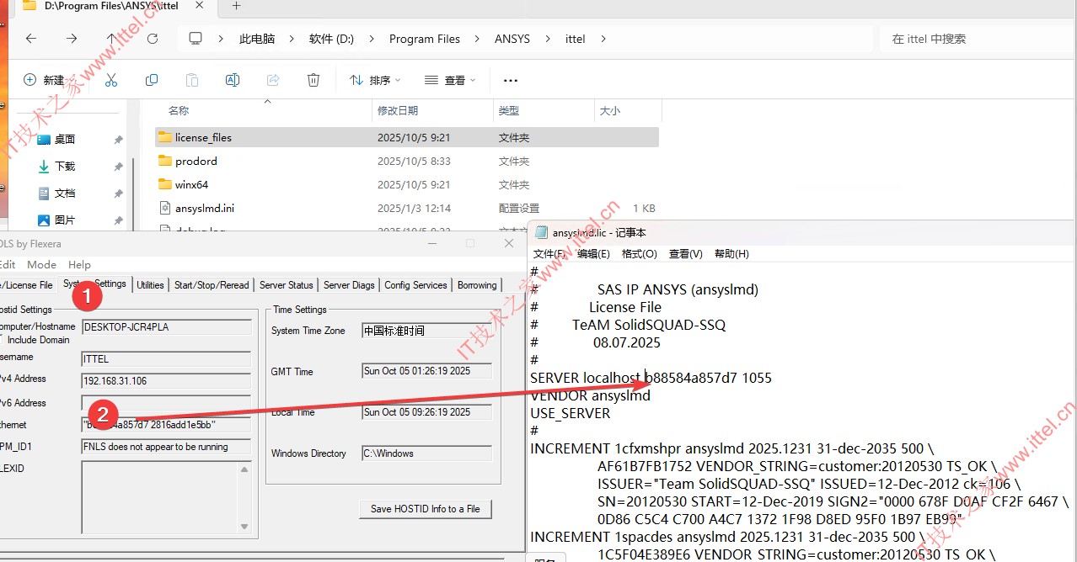Viewport: 1077px width, 562px height.
Task: Open the Config Services tab
Action: [415, 285]
